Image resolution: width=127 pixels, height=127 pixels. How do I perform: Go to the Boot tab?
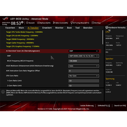pyautogui.click(x=69, y=28)
